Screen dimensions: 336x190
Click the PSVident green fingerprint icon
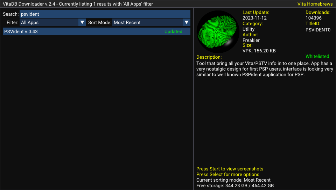coord(218,32)
